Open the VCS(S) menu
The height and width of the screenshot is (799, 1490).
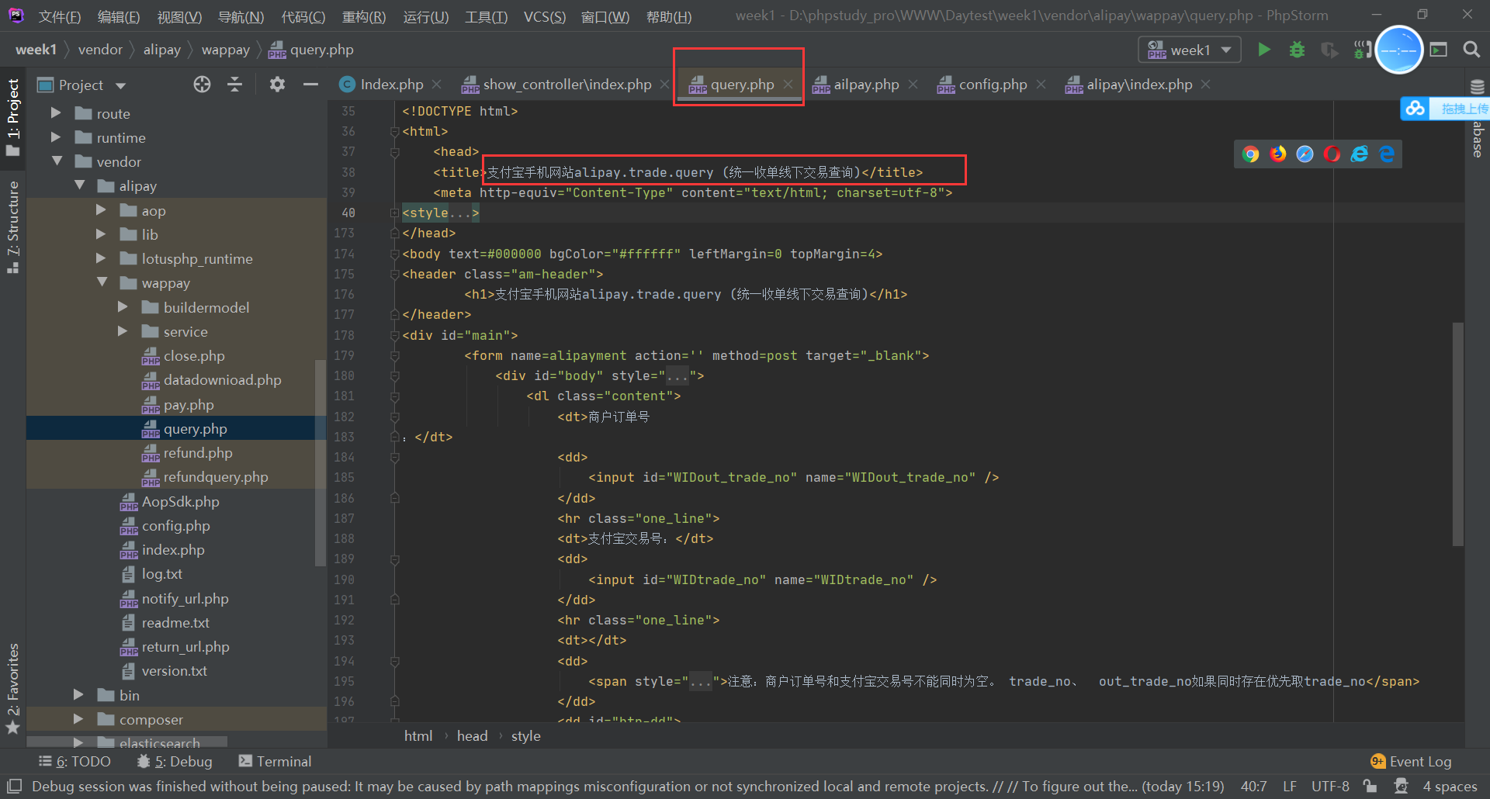click(545, 17)
